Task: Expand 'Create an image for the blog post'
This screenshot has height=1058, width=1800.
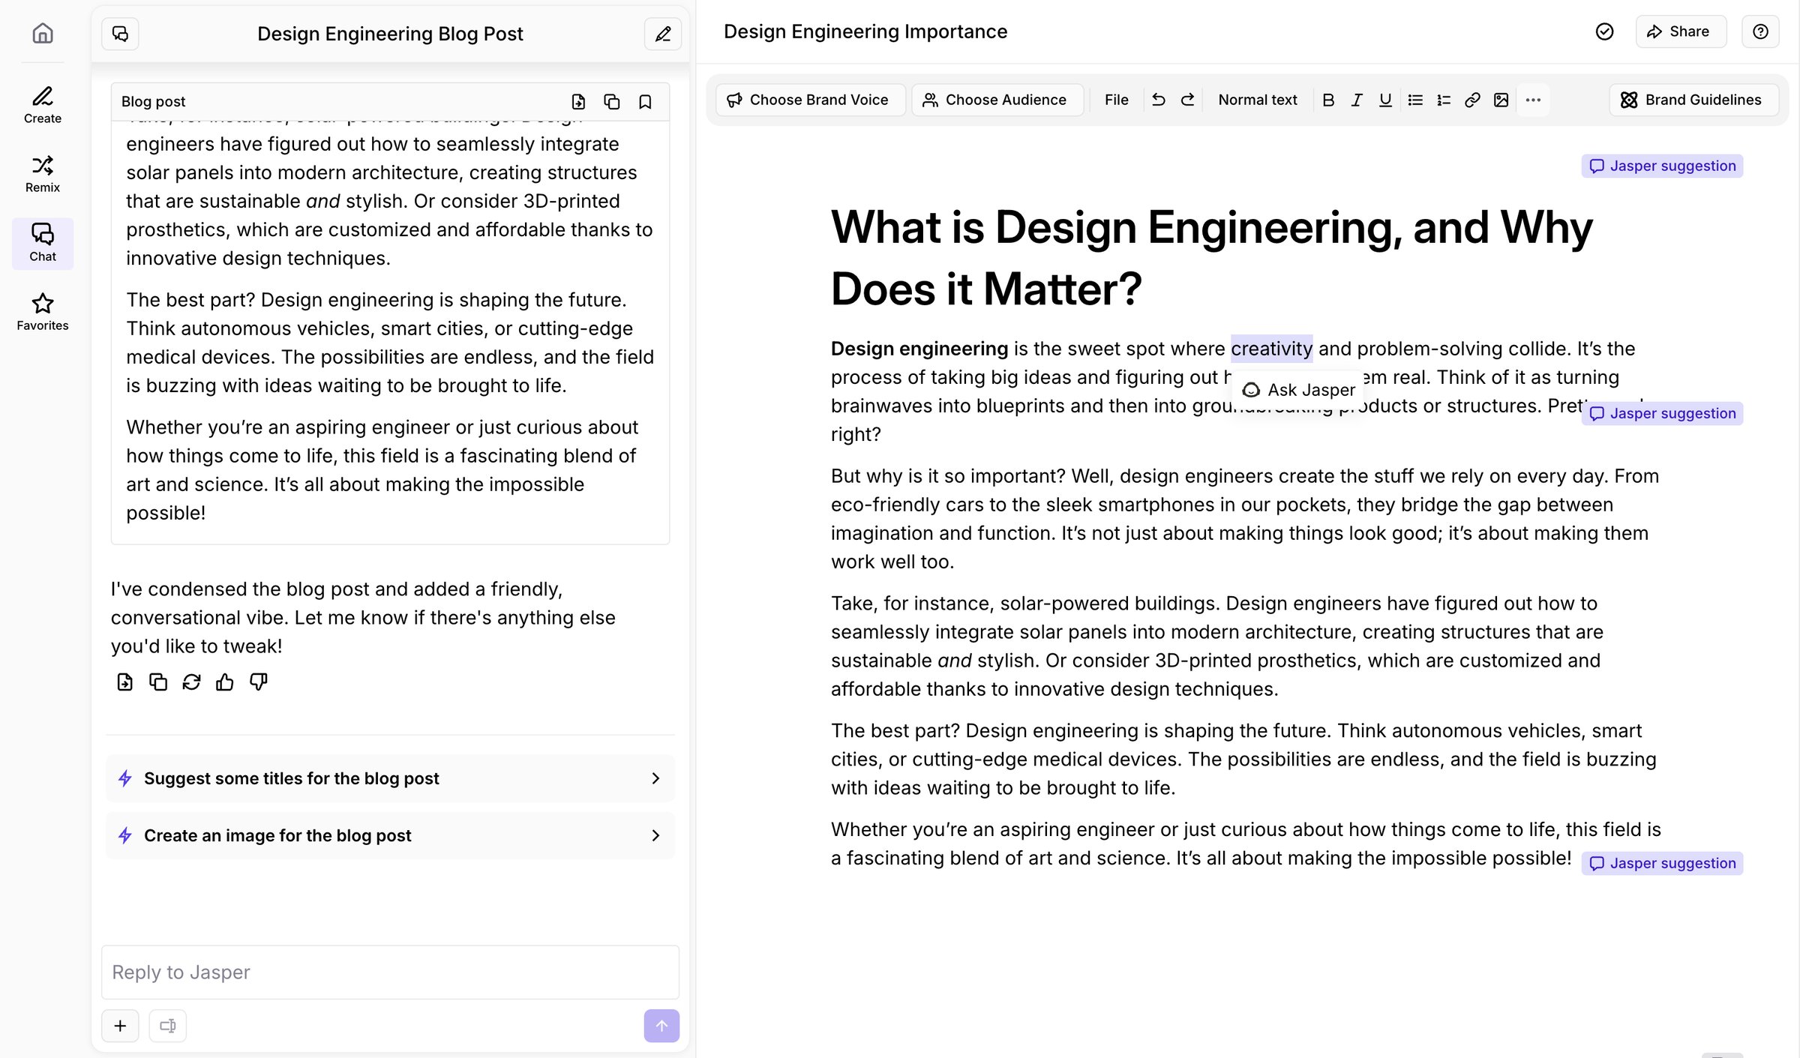Action: (390, 835)
